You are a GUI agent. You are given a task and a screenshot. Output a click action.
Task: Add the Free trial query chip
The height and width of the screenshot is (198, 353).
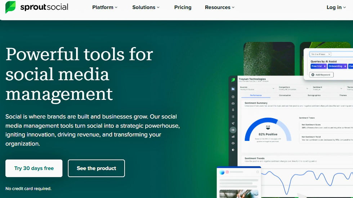click(318, 66)
